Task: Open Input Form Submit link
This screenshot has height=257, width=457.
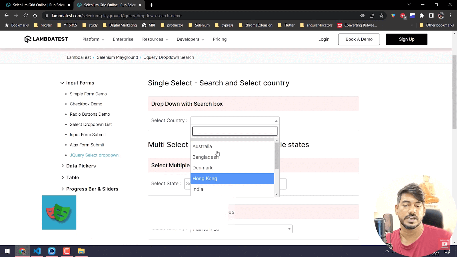Action: click(88, 135)
